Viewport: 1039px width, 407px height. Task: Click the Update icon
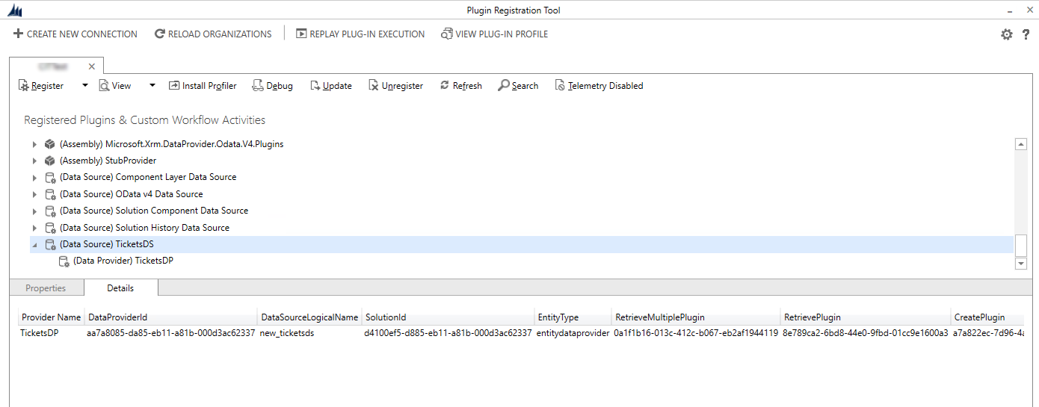point(315,86)
